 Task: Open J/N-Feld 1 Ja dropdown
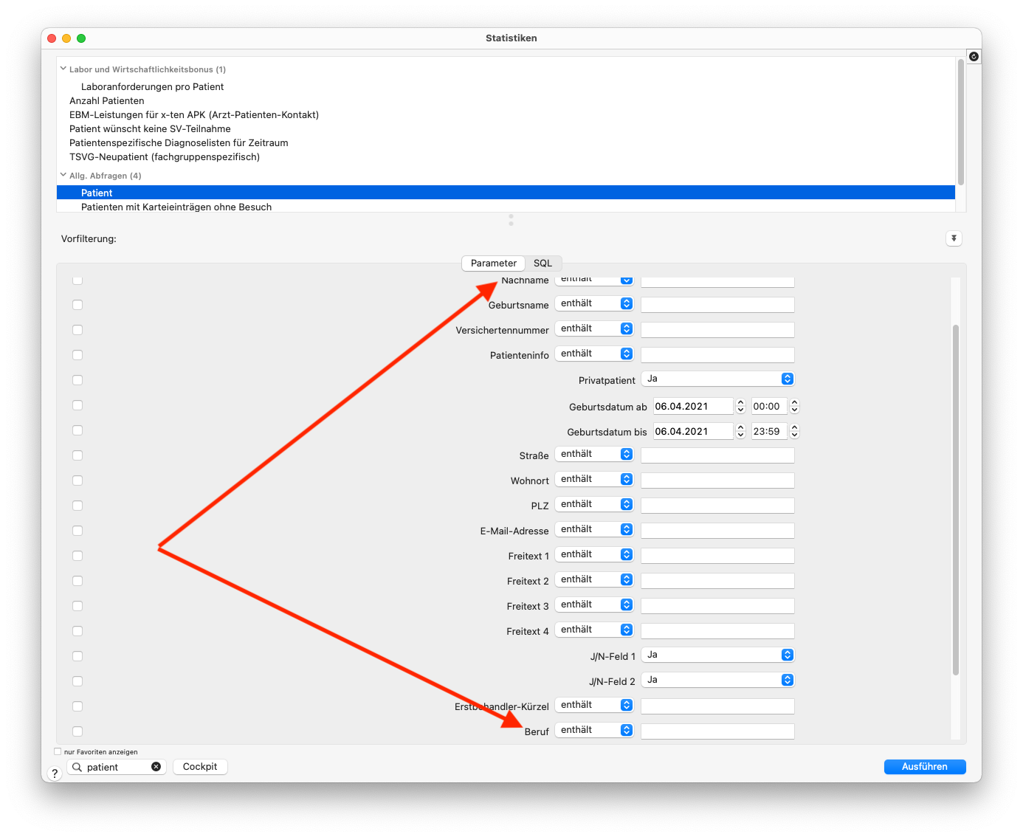click(717, 655)
